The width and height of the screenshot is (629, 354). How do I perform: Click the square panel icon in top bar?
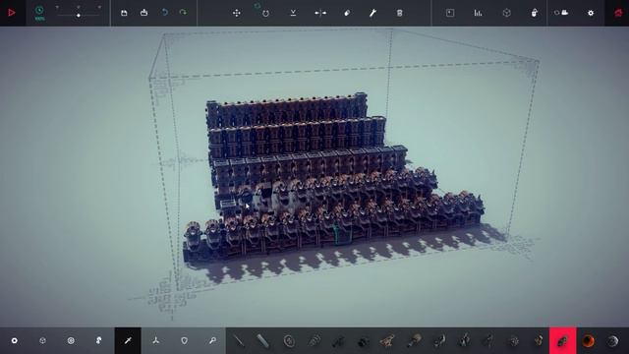pos(450,13)
